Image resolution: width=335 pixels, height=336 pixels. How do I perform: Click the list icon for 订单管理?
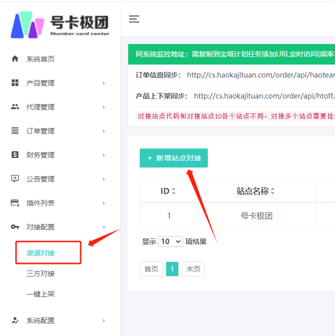pos(15,131)
